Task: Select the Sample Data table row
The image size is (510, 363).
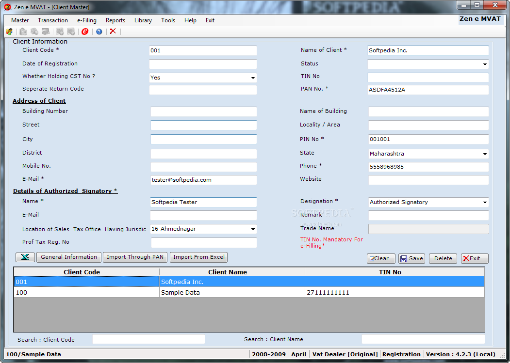Action: click(249, 292)
